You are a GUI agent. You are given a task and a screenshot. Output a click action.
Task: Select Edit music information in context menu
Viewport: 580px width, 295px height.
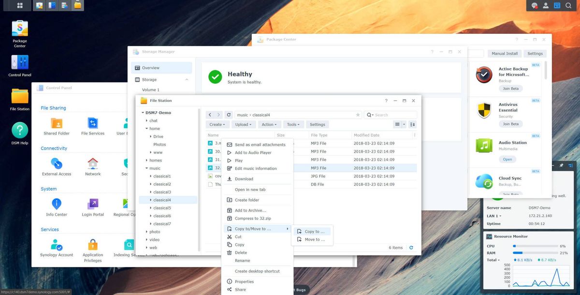click(257, 168)
